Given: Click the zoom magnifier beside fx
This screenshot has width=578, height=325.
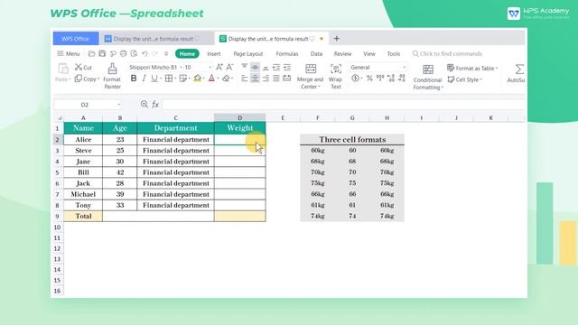Looking at the screenshot, I should [144, 105].
